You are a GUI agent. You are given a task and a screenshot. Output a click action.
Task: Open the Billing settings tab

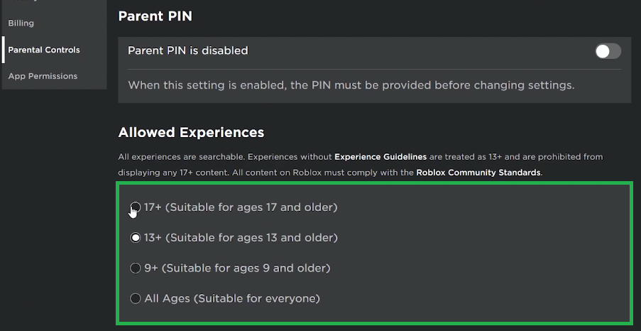21,23
